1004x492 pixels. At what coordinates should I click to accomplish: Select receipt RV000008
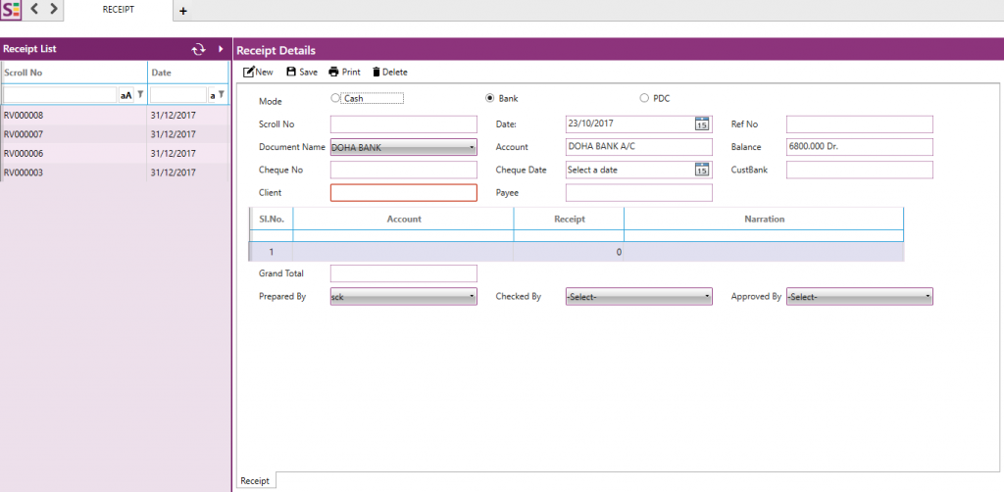tap(116, 116)
